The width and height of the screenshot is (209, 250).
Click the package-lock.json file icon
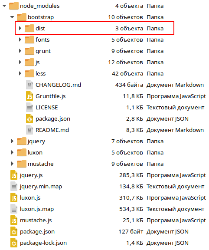click(x=14, y=243)
